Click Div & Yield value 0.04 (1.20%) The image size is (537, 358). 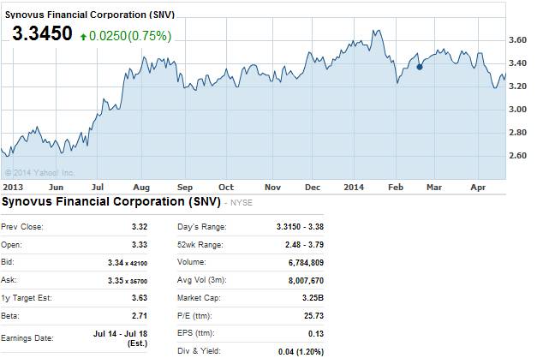click(301, 351)
